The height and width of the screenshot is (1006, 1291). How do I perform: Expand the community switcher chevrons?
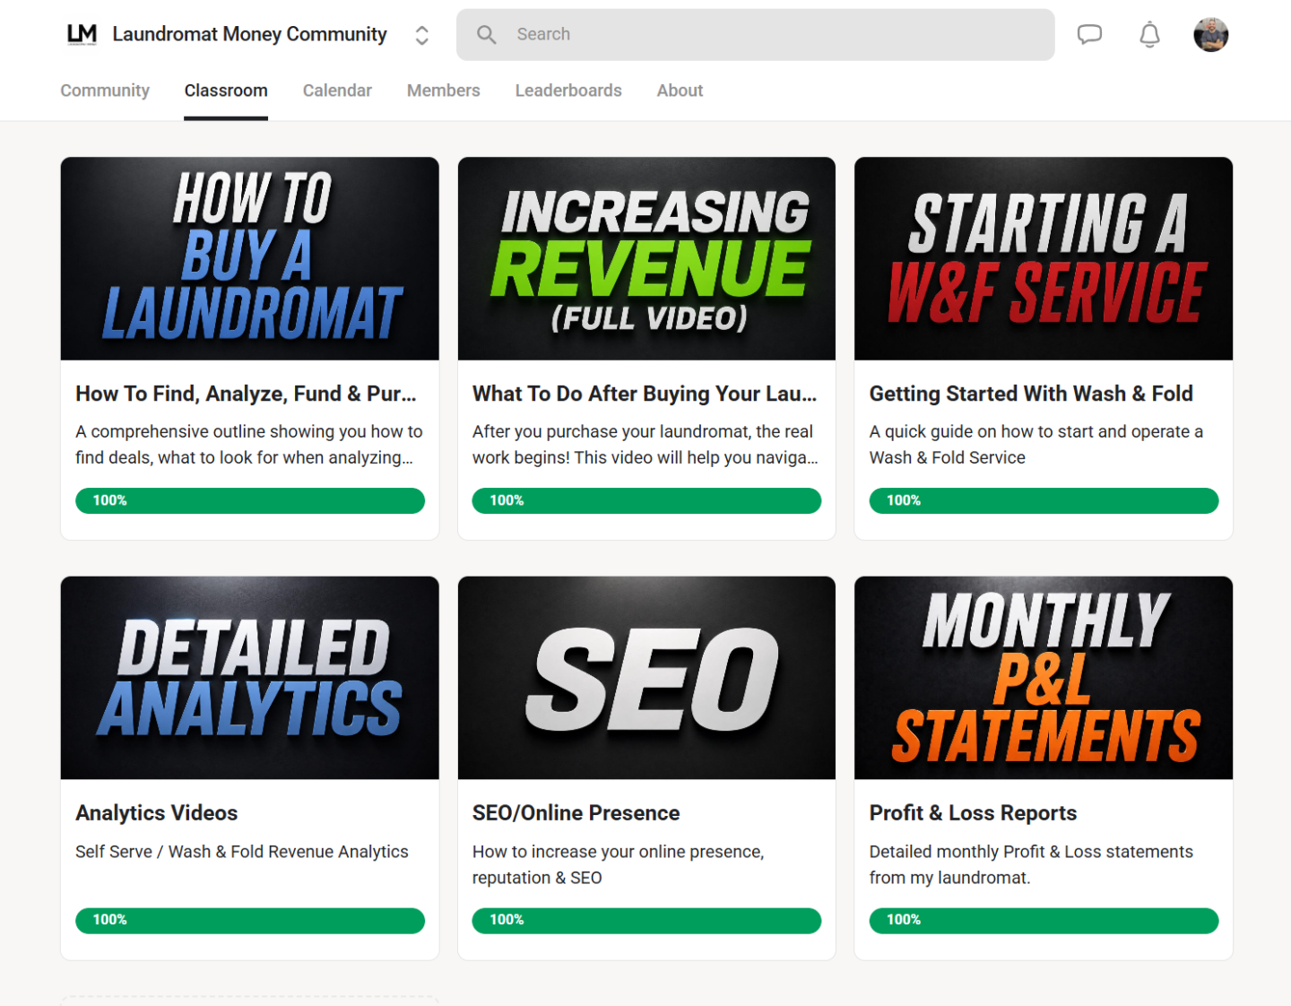click(x=421, y=35)
